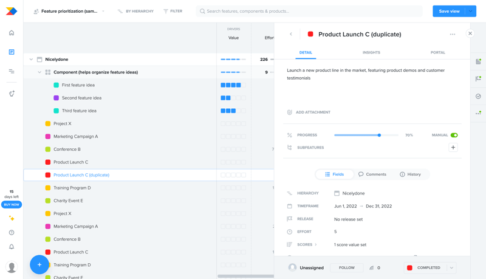This screenshot has width=486, height=279.
Task: Click the Buy Now button
Action: (x=12, y=205)
